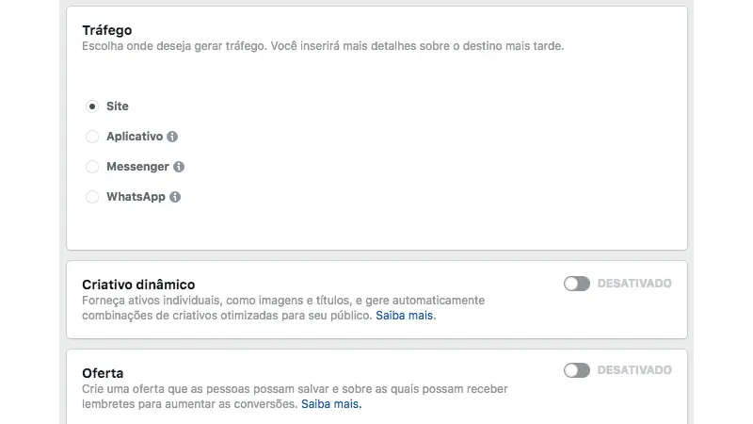Open the WhatsApp info tooltip icon
The image size is (753, 424).
tap(175, 197)
